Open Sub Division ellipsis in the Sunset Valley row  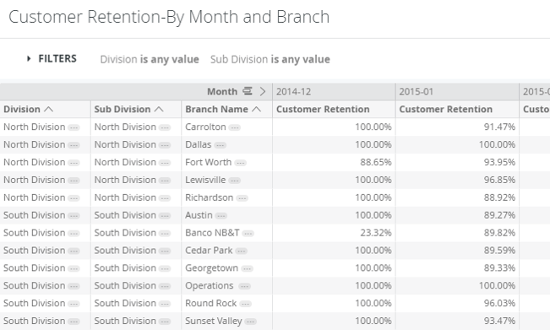165,321
